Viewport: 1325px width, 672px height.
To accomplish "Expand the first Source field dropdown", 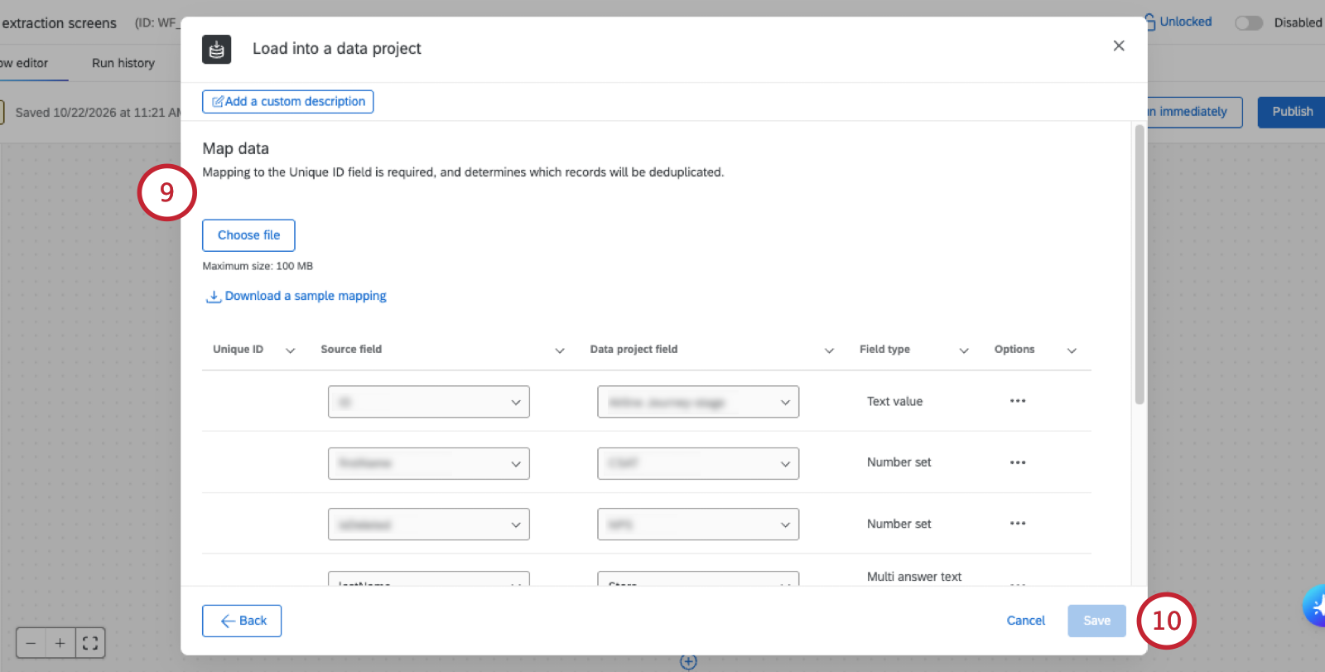I will (429, 402).
